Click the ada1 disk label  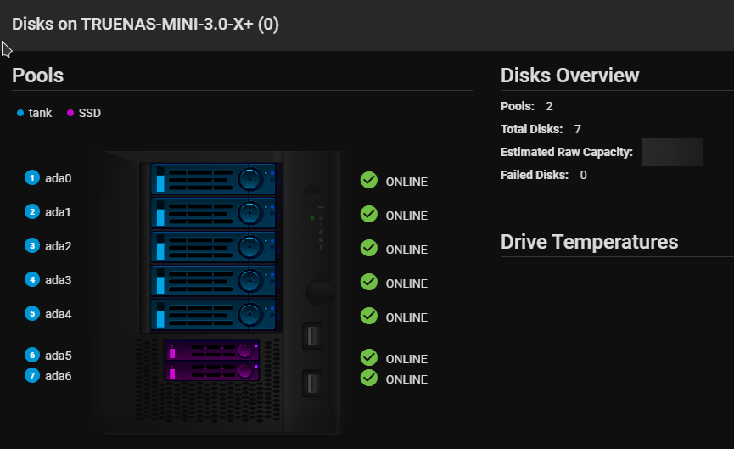58,212
